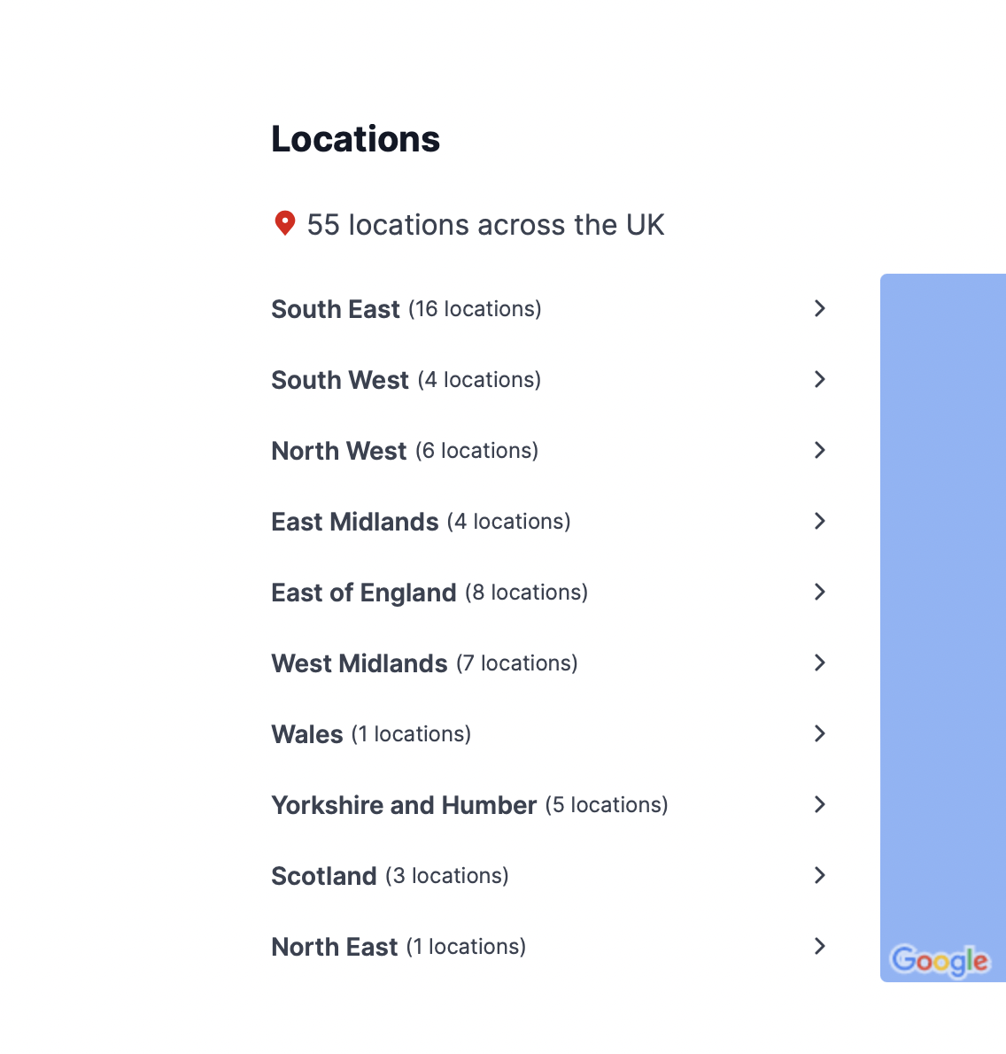Image resolution: width=1006 pixels, height=1054 pixels.
Task: Expand South East chevron arrow
Action: (x=820, y=308)
